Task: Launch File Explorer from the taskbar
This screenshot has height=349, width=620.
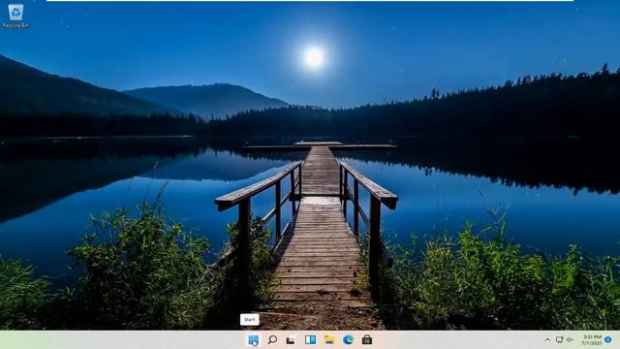Action: [x=329, y=339]
